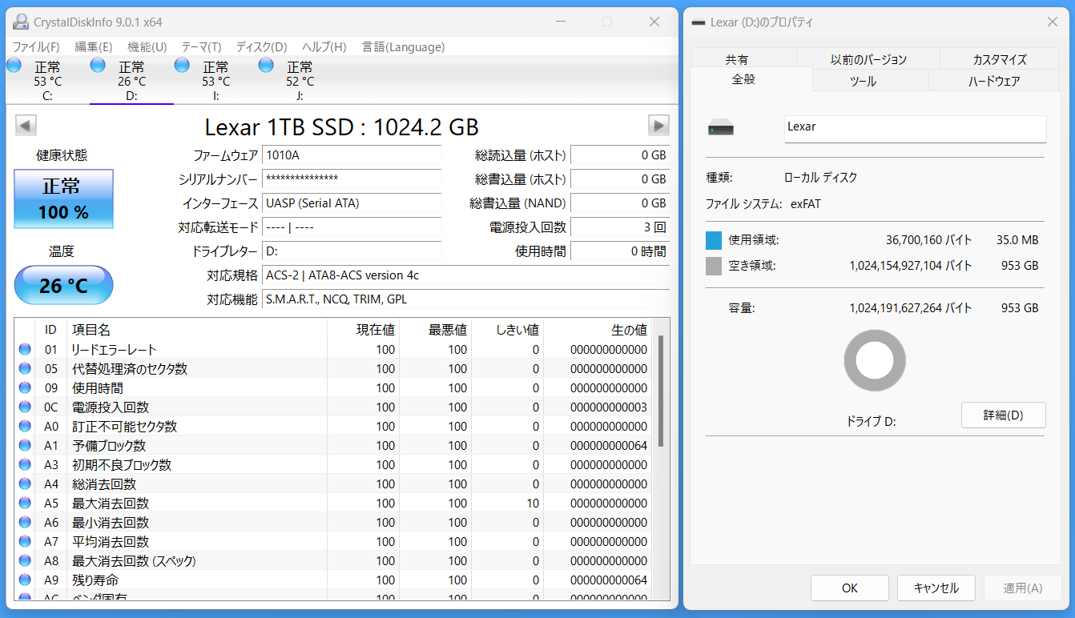
Task: Click the S.M.A.R.T., NCQ, TRIM, GPL features field
Action: (x=466, y=299)
